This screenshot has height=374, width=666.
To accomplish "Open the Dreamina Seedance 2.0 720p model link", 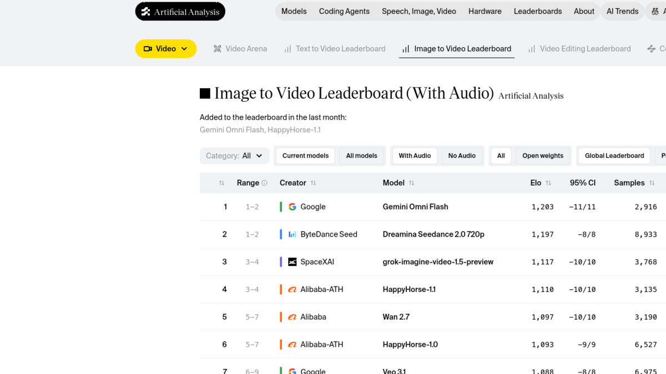I will point(433,234).
